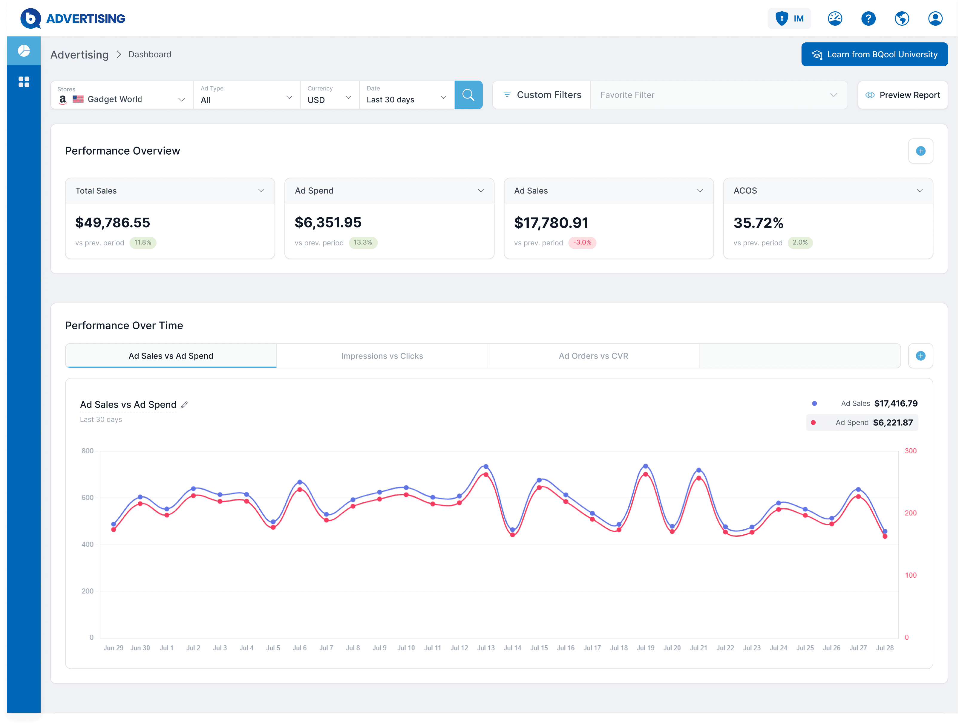Image resolution: width=959 pixels, height=726 pixels.
Task: Click the Ad Spend data point on Jul 14
Action: point(512,535)
